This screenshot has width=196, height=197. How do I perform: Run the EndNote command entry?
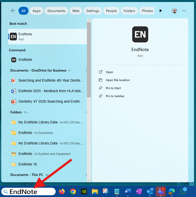[47, 60]
